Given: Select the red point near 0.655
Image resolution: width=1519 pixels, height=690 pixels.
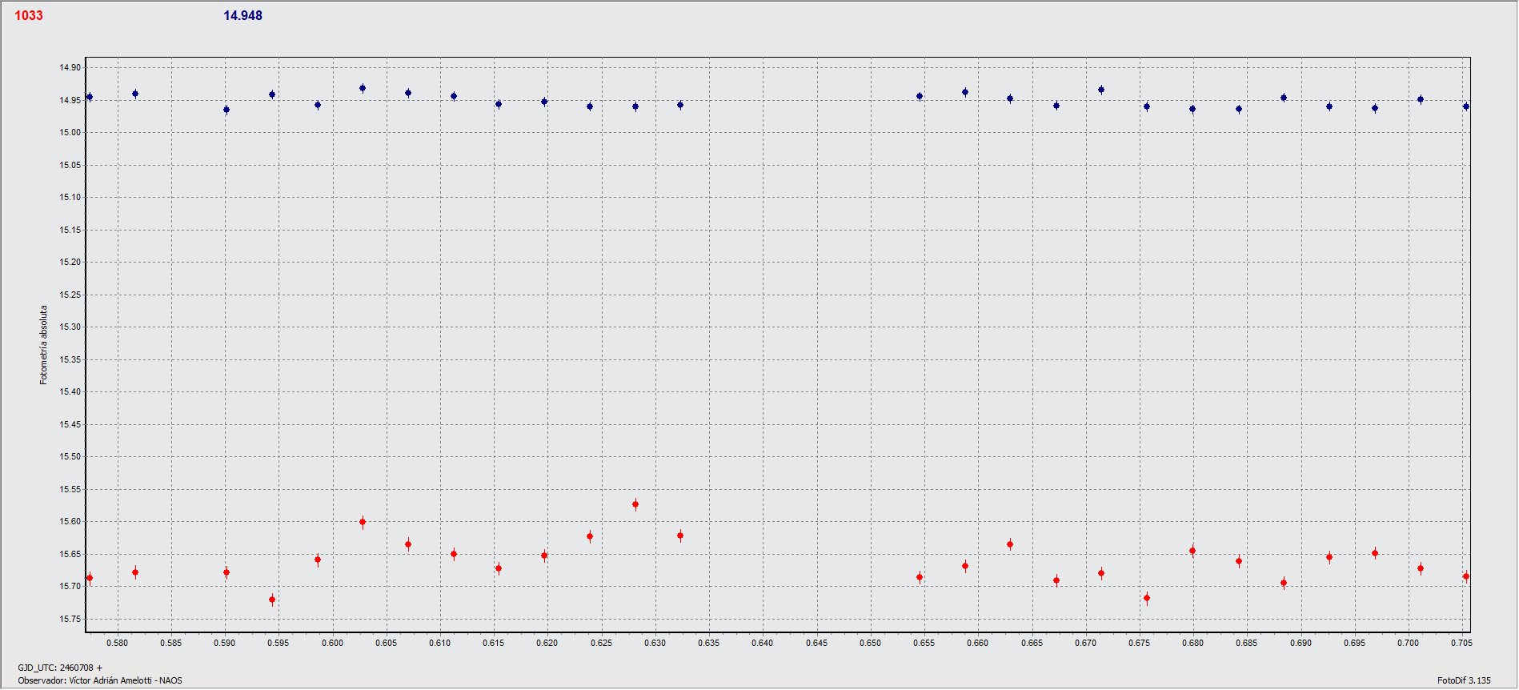Looking at the screenshot, I should point(920,577).
